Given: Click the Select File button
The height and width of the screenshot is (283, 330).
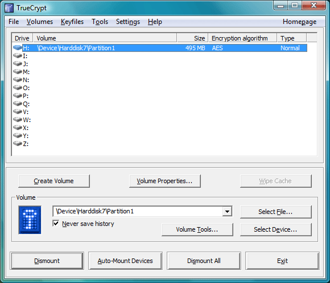Looking at the screenshot, I should click(x=276, y=212).
